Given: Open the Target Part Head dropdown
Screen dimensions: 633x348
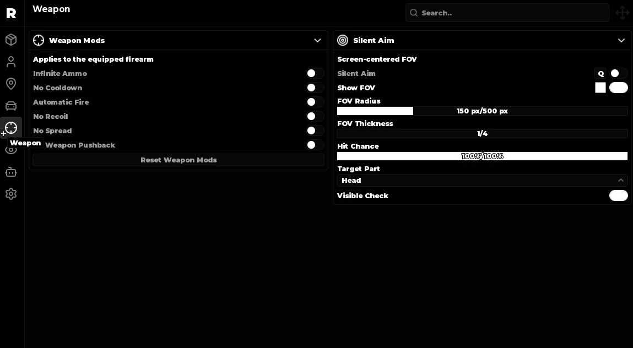Looking at the screenshot, I should coord(482,181).
